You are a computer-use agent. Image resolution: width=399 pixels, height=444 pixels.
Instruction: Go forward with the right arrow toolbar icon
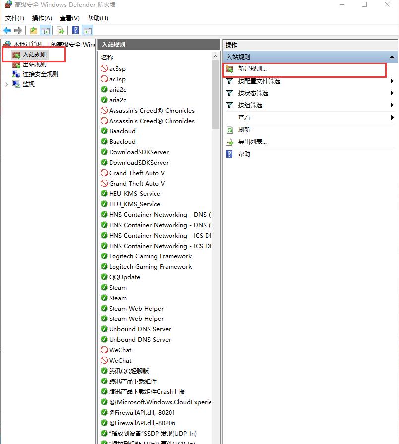coord(18,30)
